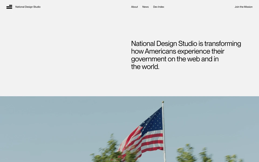Visit the Dev Index page

(159, 7)
